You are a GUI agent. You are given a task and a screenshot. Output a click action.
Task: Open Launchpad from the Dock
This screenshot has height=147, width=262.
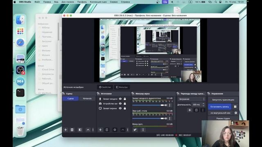(20, 31)
